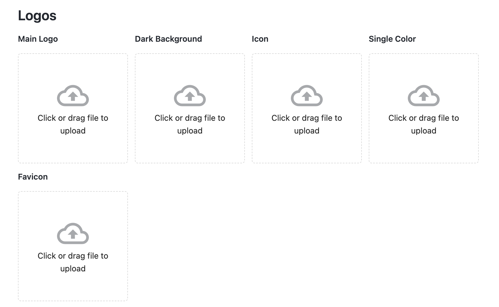Select the upload arrow inside Favicon's cloud
The height and width of the screenshot is (307, 499).
point(73,235)
